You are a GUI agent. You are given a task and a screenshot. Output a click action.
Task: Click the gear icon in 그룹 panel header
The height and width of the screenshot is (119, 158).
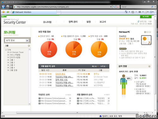(29, 46)
